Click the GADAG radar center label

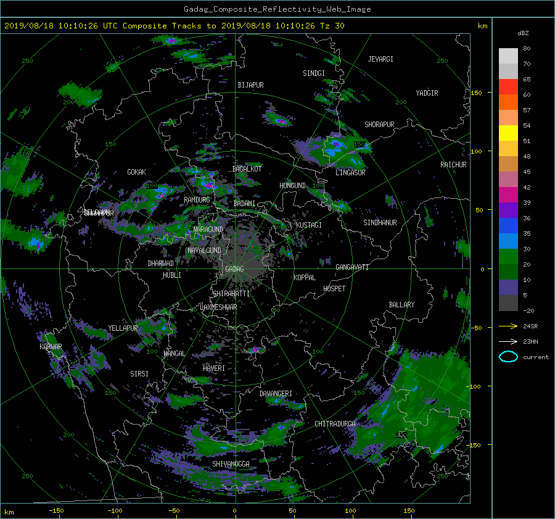click(234, 269)
